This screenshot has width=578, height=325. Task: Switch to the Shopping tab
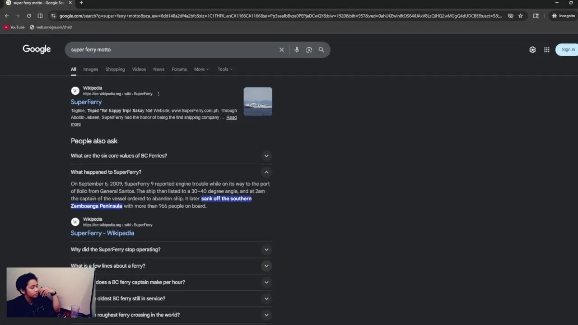[115, 69]
